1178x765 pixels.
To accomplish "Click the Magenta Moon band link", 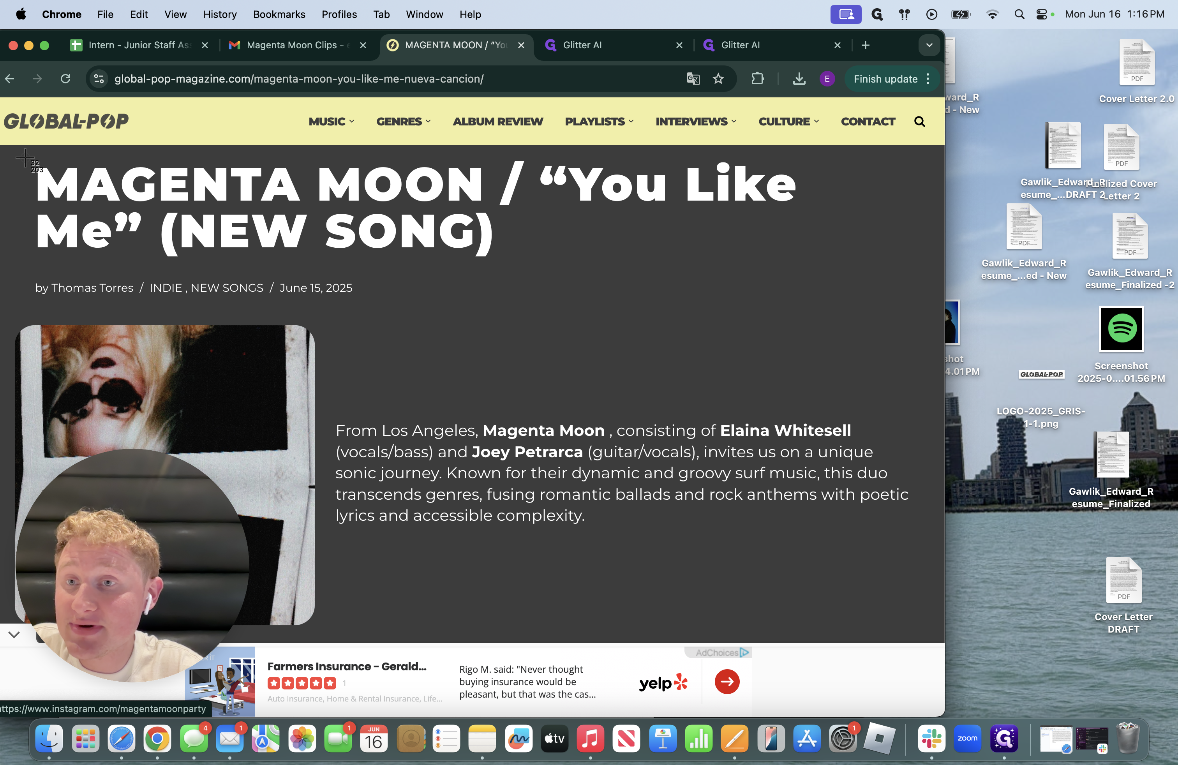I will pos(543,430).
